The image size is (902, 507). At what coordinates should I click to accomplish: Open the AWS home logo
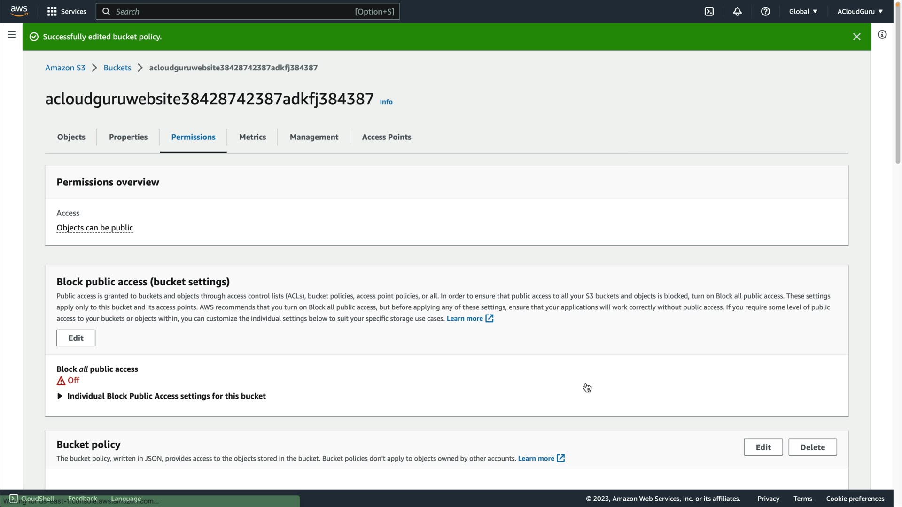click(19, 11)
